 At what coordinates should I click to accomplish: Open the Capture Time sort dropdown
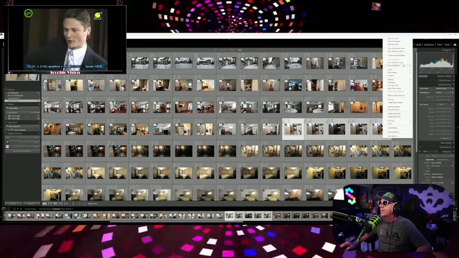coord(93,204)
